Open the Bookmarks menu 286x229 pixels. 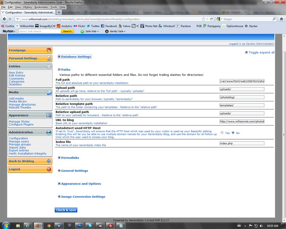(41, 7)
